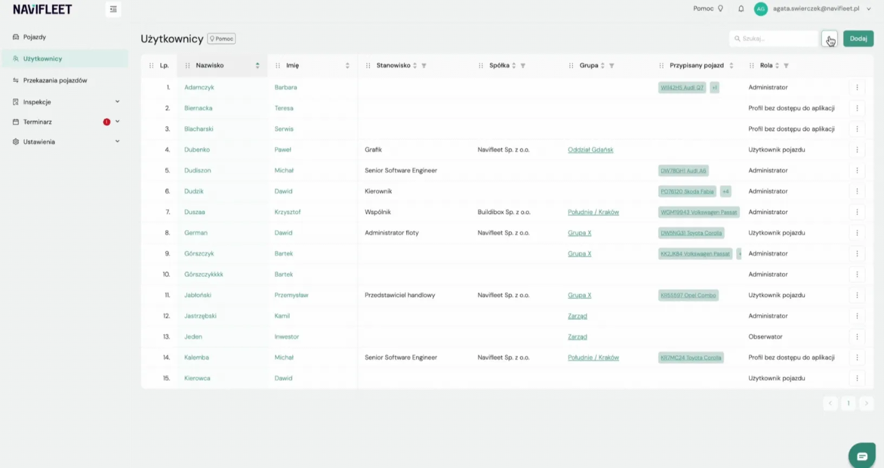Open the Oddział Gdańsk group link
This screenshot has width=884, height=468.
[x=591, y=150]
